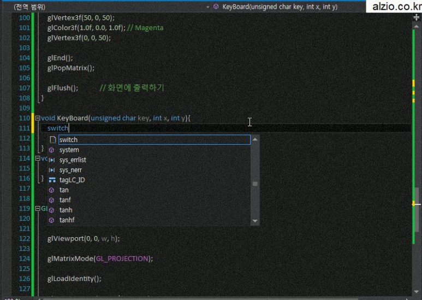
Task: Open the KeyBoard member navigation dropdown
Action: [x=280, y=7]
